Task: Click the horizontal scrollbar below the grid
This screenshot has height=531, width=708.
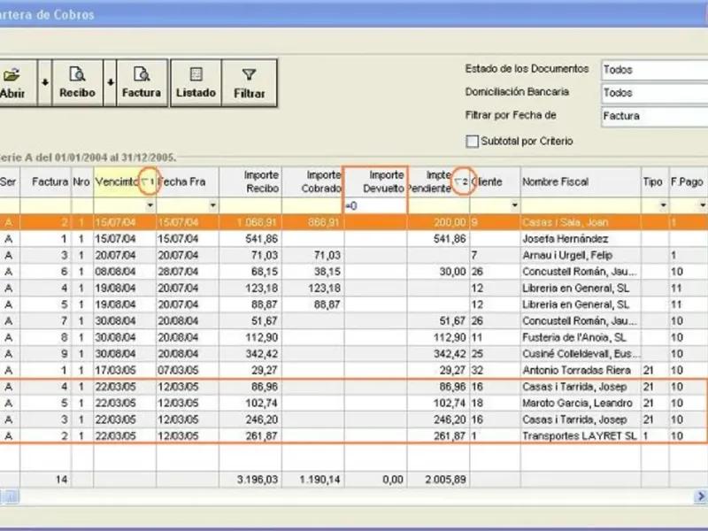Action: [x=354, y=496]
